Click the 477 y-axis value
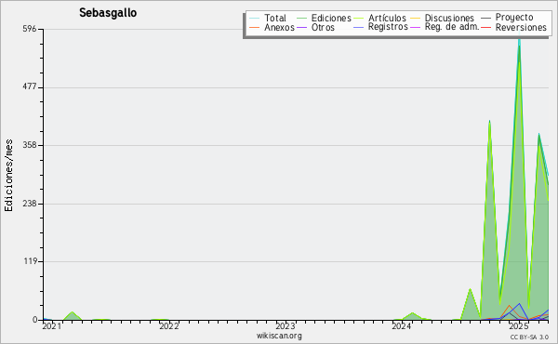Screen dimensions: 558x344 (x=30, y=87)
